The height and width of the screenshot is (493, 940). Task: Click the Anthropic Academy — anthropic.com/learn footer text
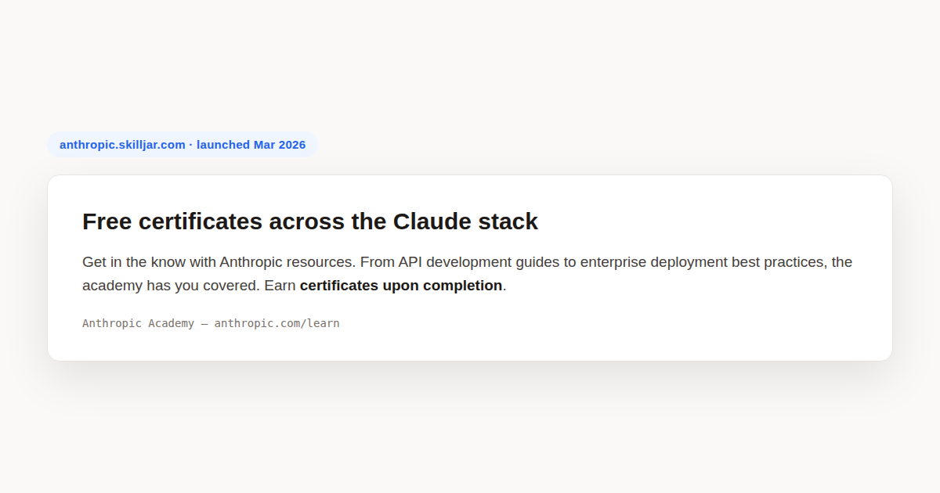tap(211, 323)
